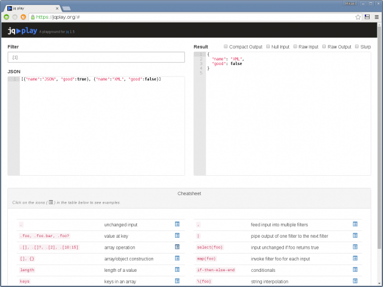Click the '\(foo)' code snippet
The height and width of the screenshot is (287, 383).
coord(204,281)
